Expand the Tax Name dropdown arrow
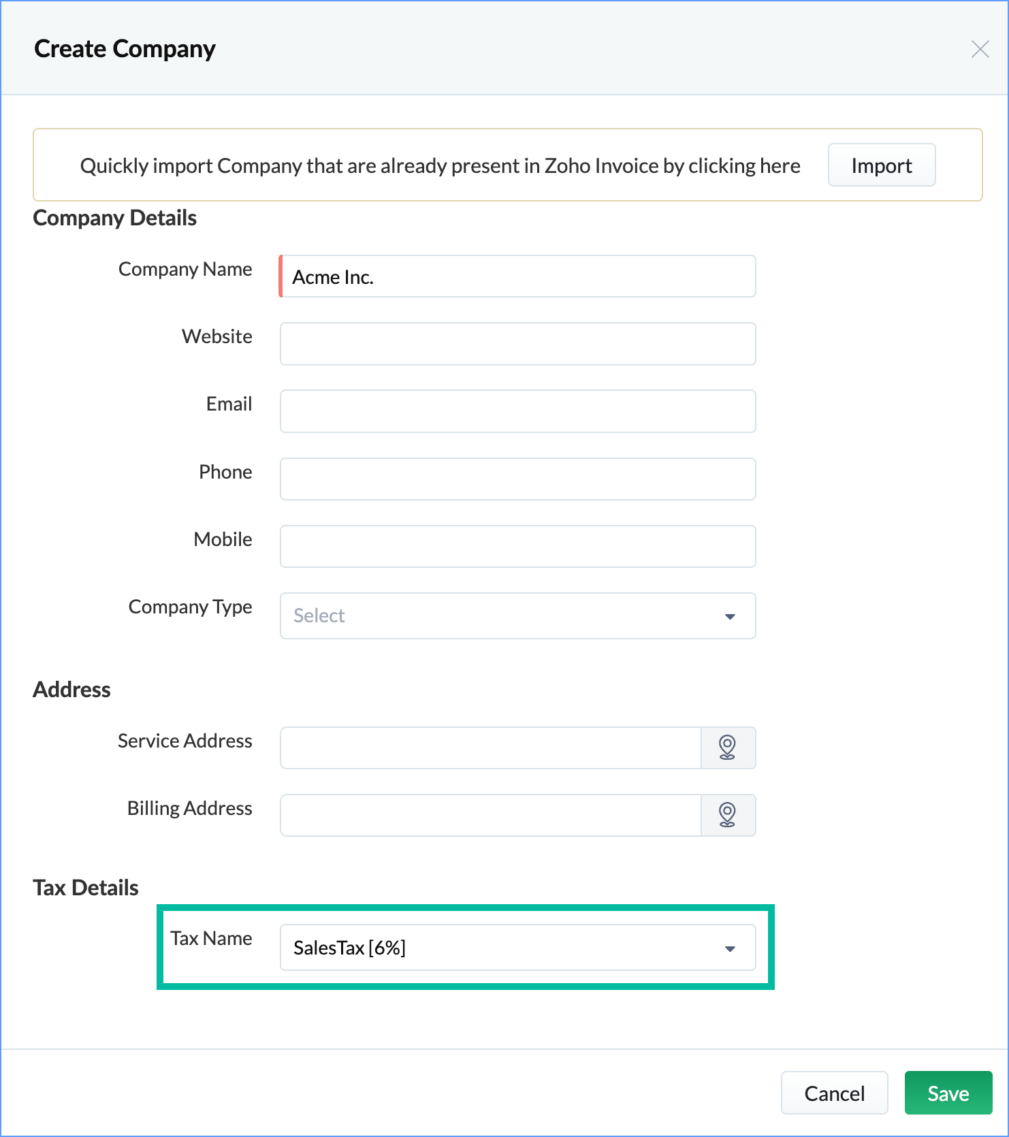The height and width of the screenshot is (1137, 1009). (x=730, y=948)
